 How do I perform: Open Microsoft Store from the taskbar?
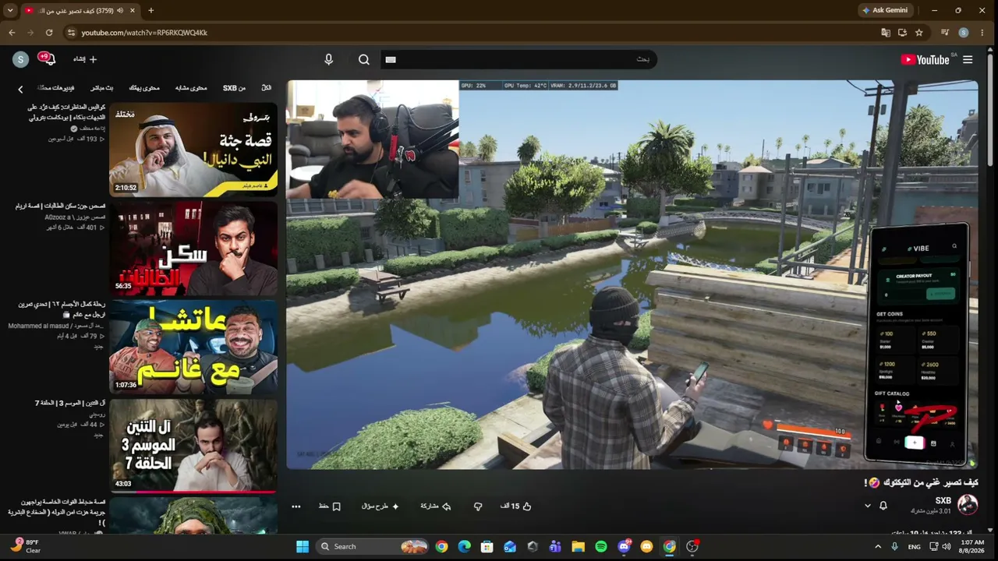(487, 547)
